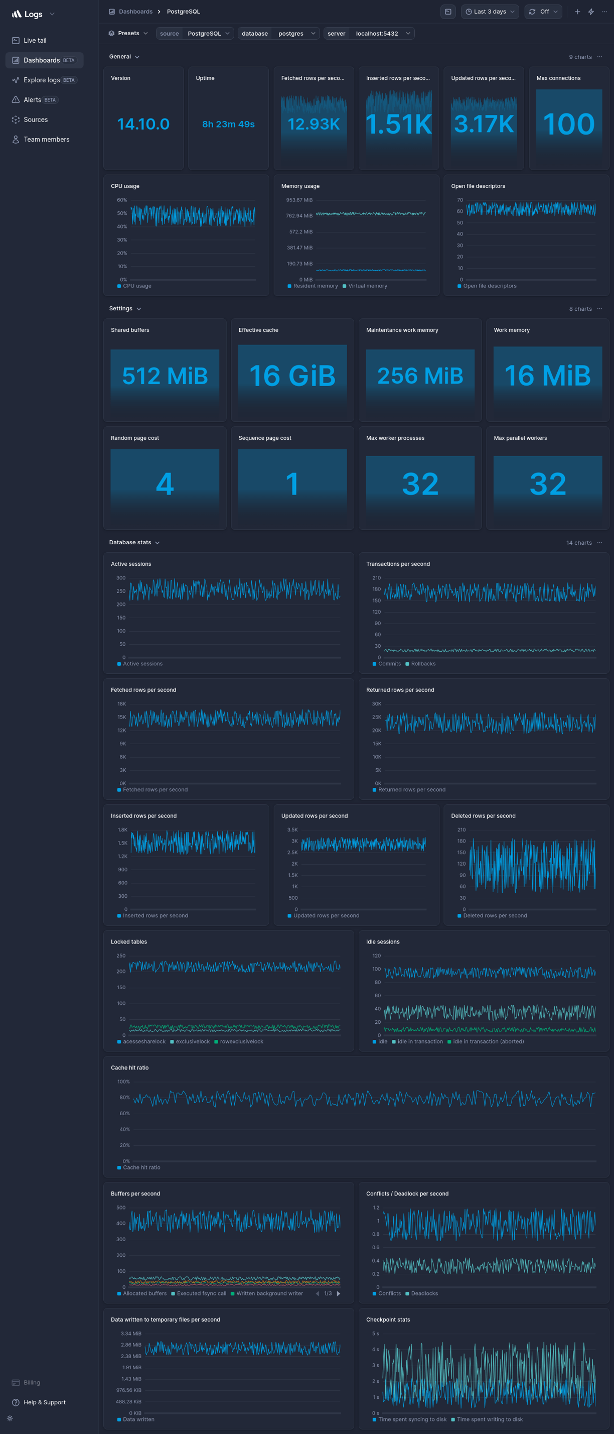Toggle Conflicts legend color swatch
The width and height of the screenshot is (614, 1434).
pyautogui.click(x=374, y=1293)
